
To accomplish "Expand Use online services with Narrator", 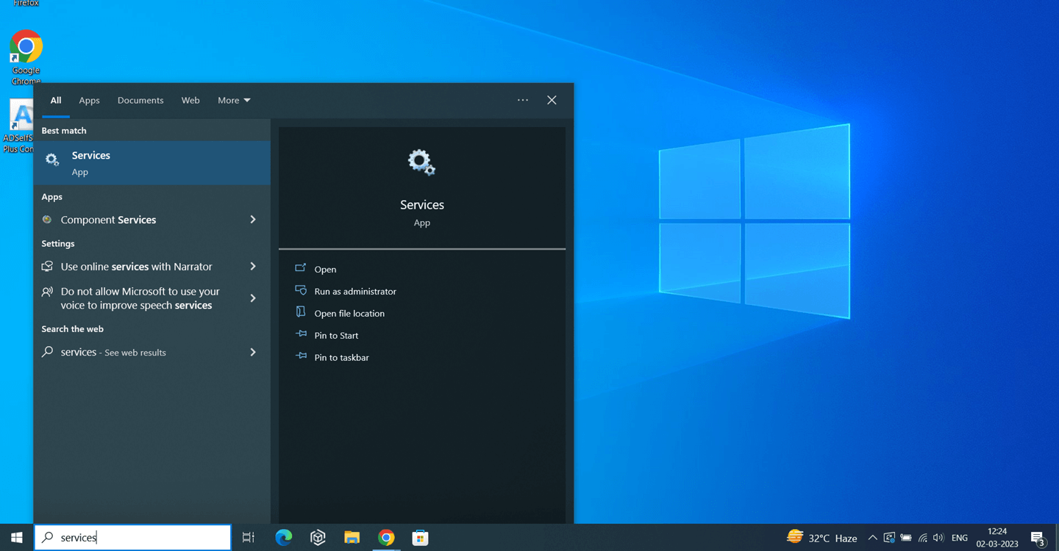I will 253,267.
